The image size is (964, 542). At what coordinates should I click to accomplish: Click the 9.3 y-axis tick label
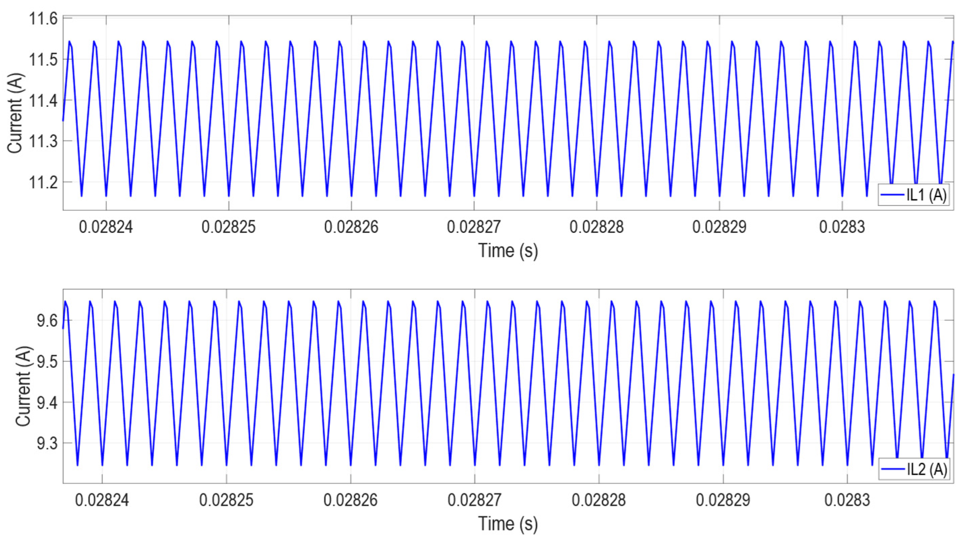click(47, 443)
